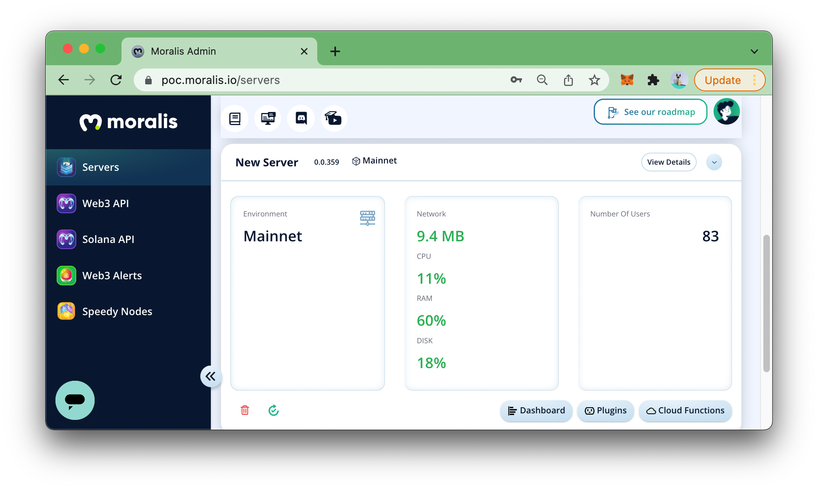Image resolution: width=818 pixels, height=490 pixels.
Task: Click See our roadmap button
Action: (x=650, y=112)
